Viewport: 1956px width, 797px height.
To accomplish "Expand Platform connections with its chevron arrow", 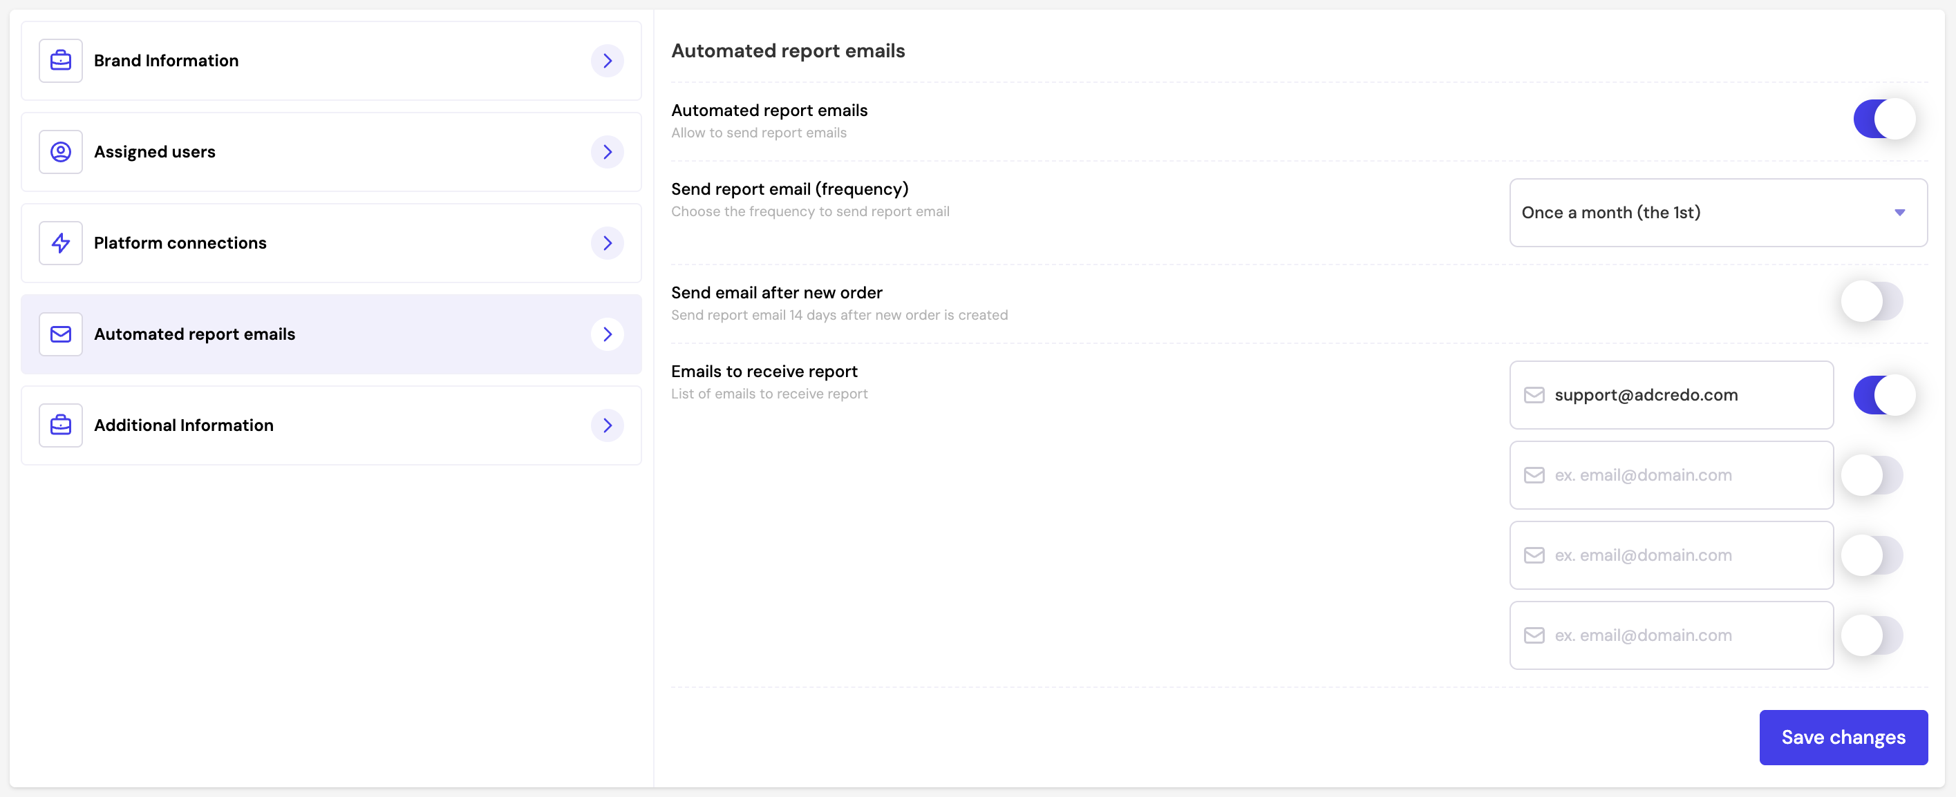I will 608,243.
